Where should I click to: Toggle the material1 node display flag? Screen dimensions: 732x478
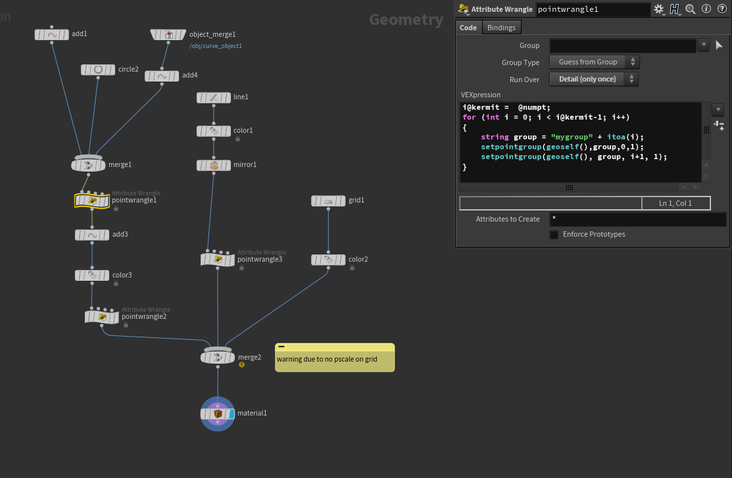(232, 414)
